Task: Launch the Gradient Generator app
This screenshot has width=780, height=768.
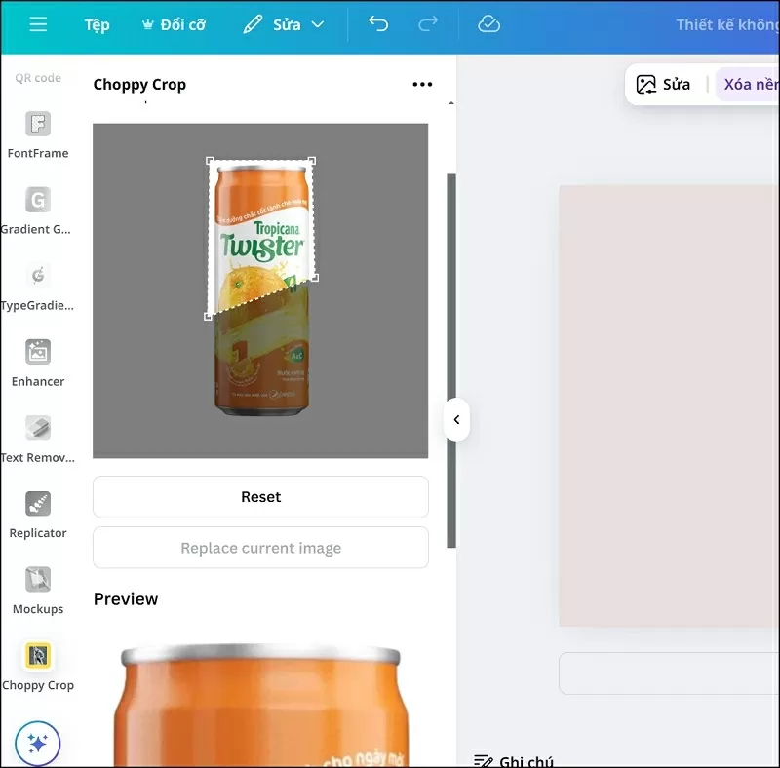Action: [x=38, y=210]
